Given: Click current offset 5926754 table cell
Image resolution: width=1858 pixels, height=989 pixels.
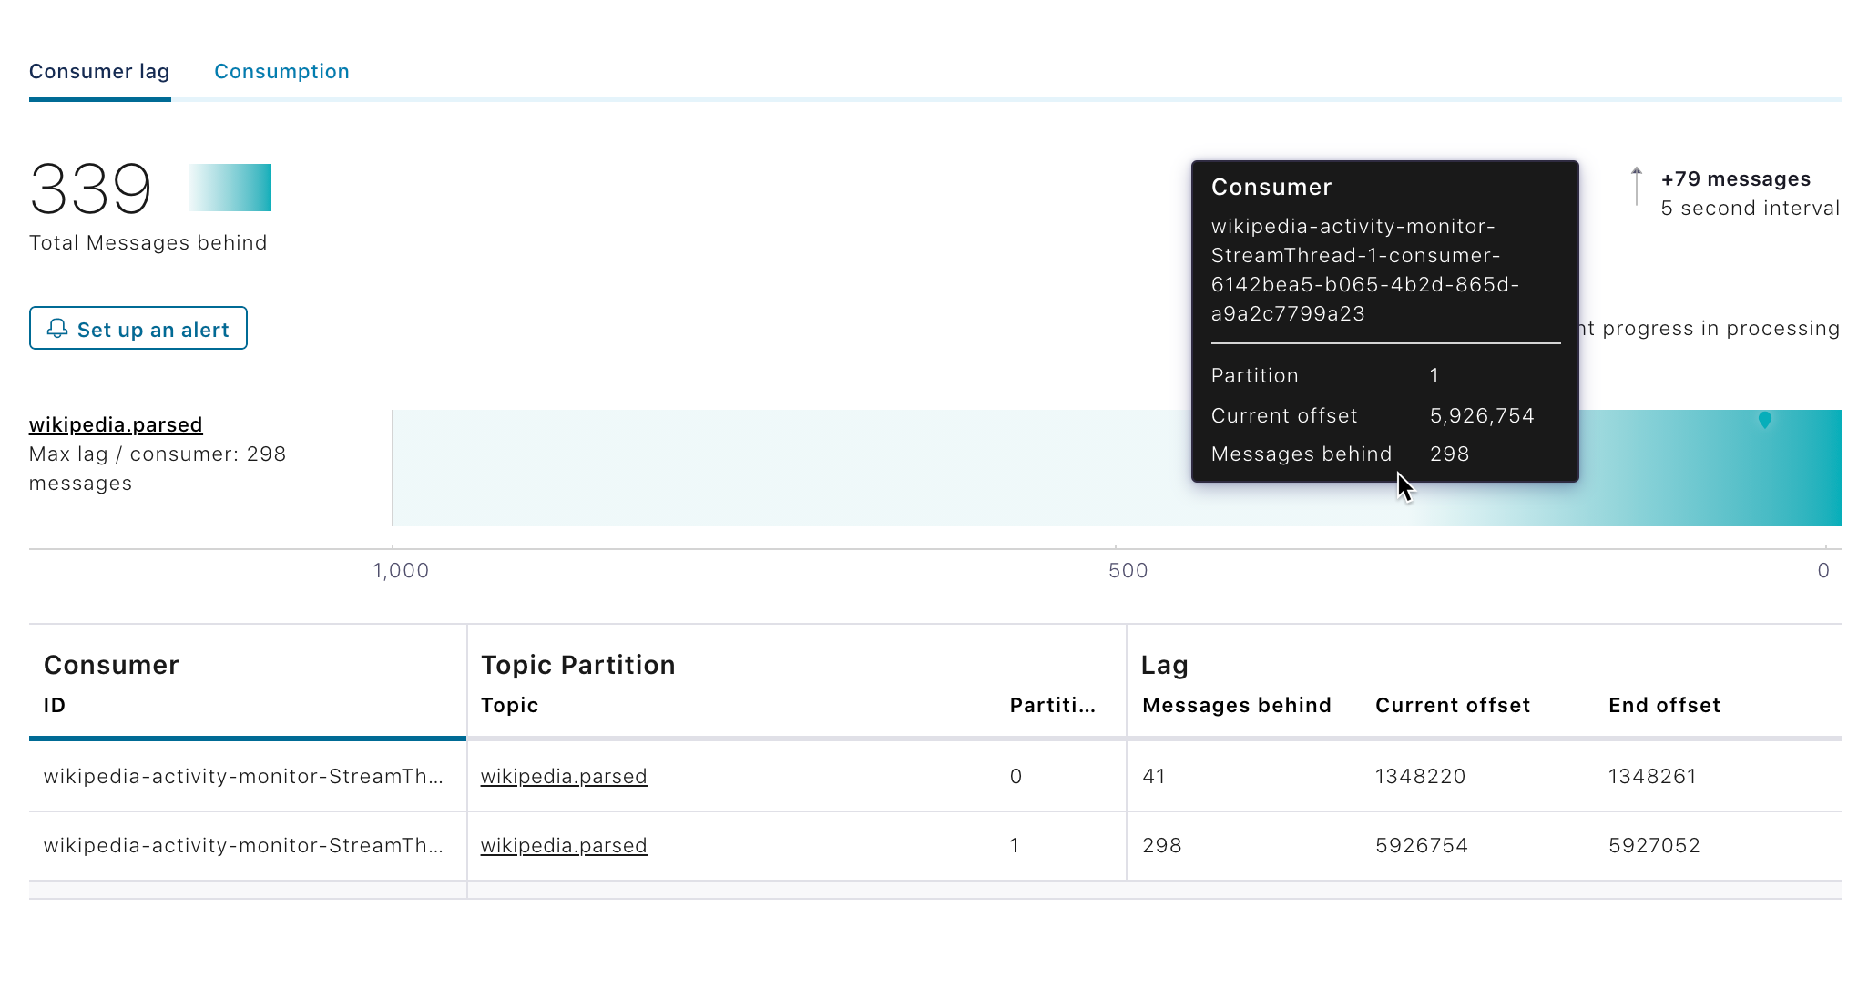Looking at the screenshot, I should 1422,845.
